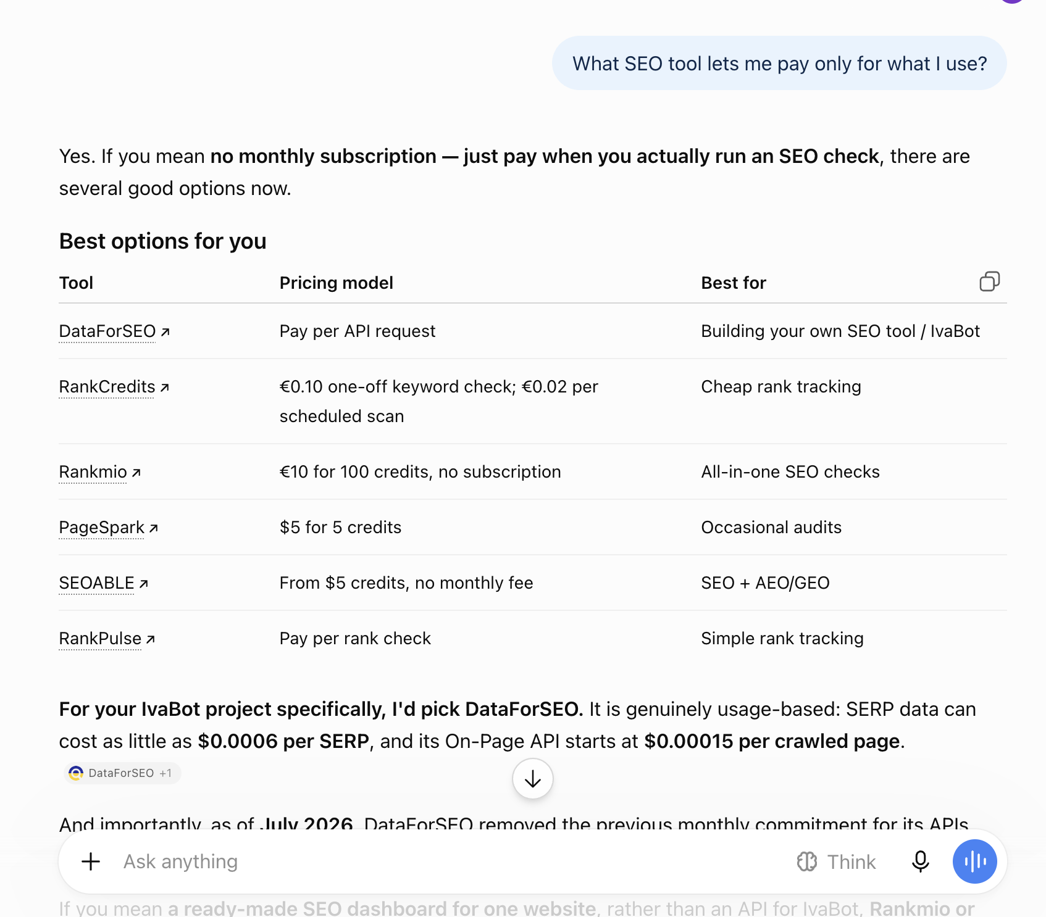This screenshot has height=917, width=1046.
Task: Select the €0.10 one-off keyword check cell
Action: coord(439,402)
